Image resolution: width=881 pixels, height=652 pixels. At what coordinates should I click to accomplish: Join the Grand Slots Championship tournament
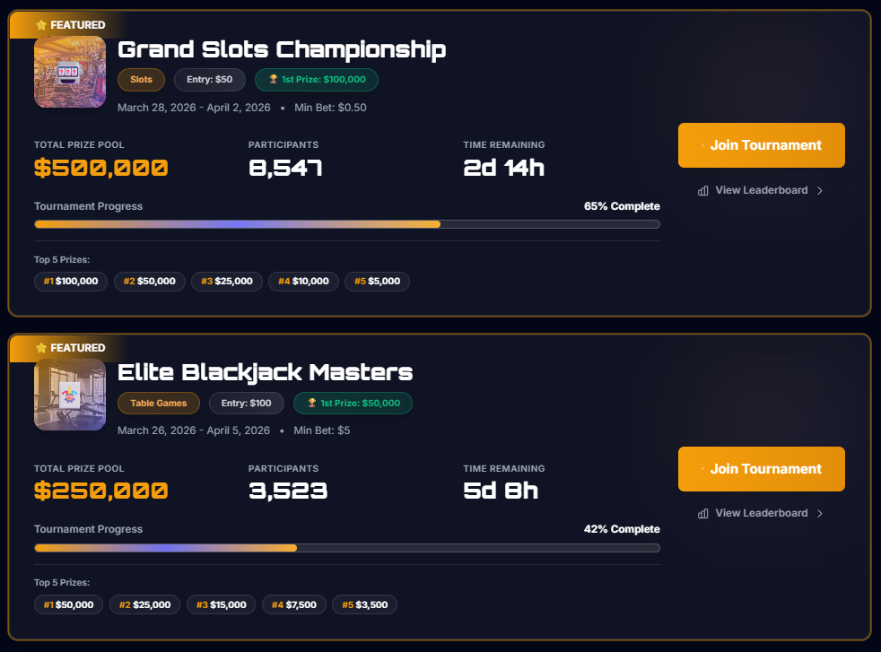762,145
